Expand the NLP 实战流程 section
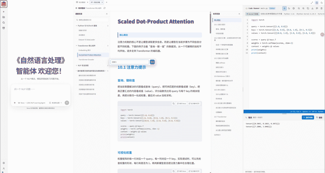The width and height of the screenshot is (325, 173). (92, 65)
